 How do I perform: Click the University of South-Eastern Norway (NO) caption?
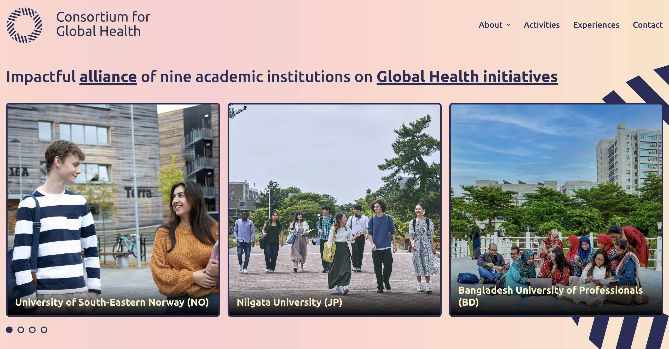coord(112,302)
